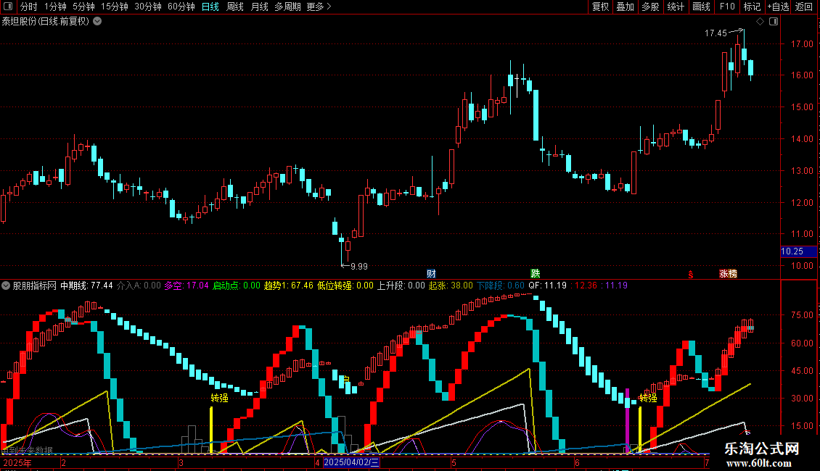
Task: Click the 起涨: 38.00 indicator value
Action: click(x=451, y=285)
